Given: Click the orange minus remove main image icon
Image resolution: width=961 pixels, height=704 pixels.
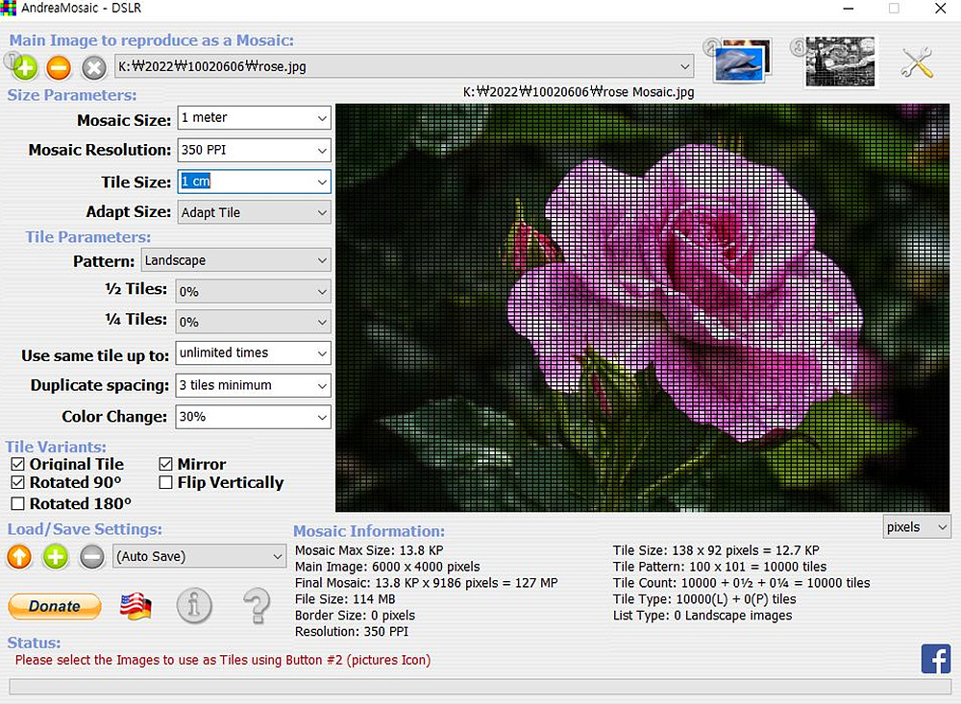Looking at the screenshot, I should tap(59, 67).
